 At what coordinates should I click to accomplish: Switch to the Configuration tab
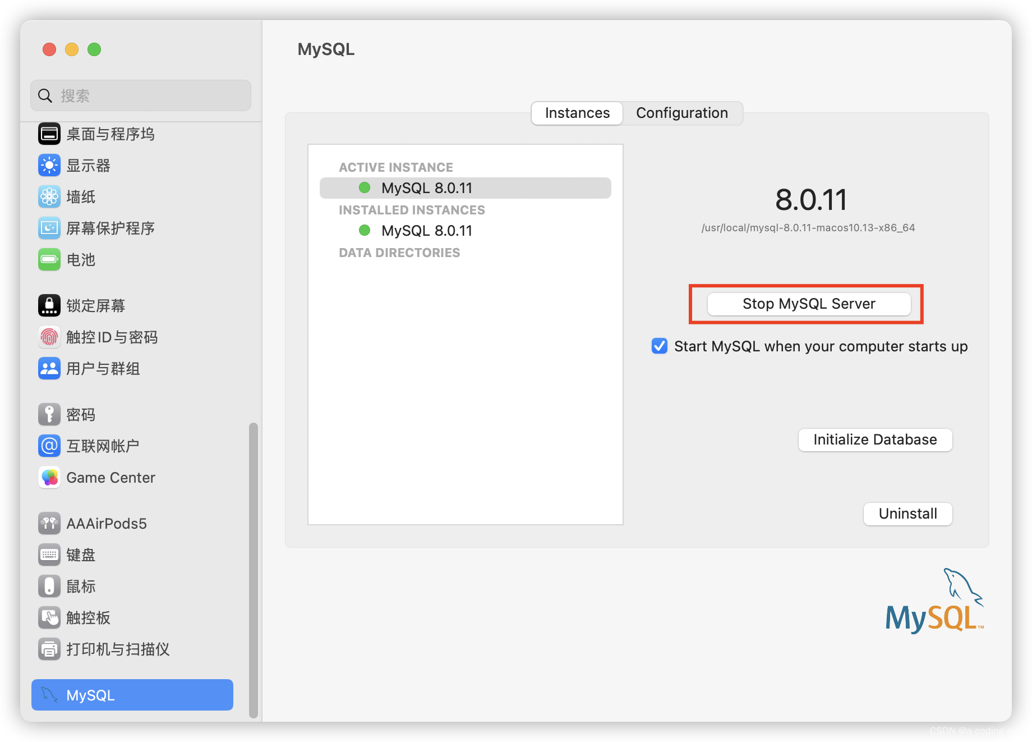pyautogui.click(x=682, y=113)
